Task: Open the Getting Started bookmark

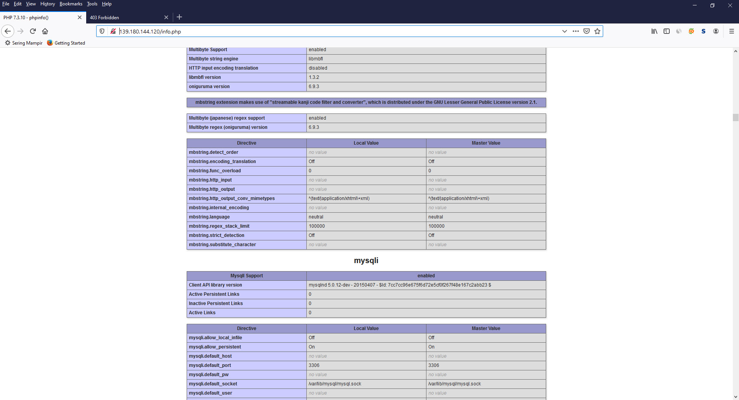Action: [66, 43]
